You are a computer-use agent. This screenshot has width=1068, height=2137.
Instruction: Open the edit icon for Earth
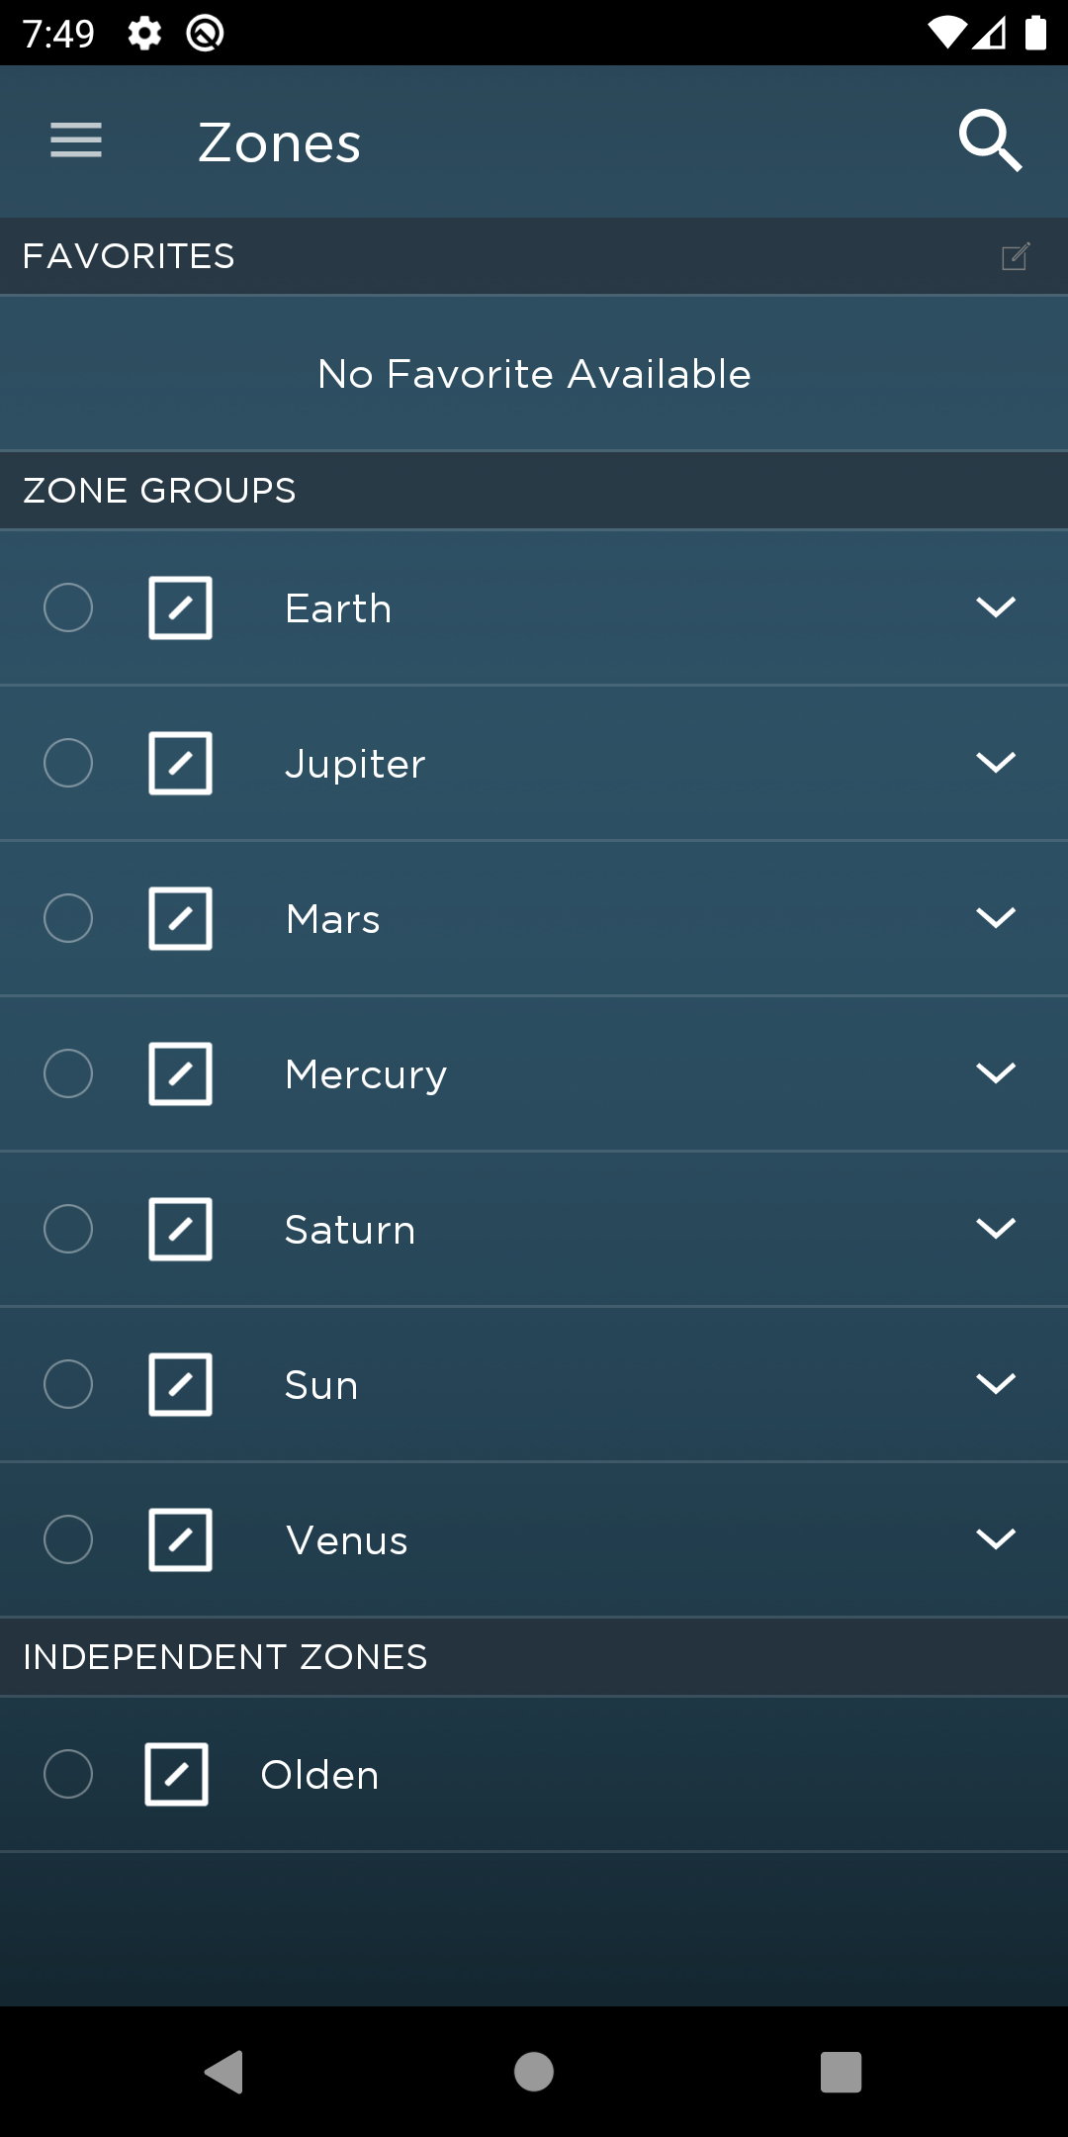180,608
